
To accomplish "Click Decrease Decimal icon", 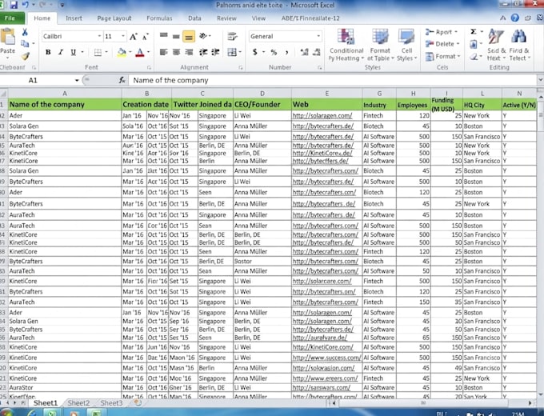I will [317, 52].
